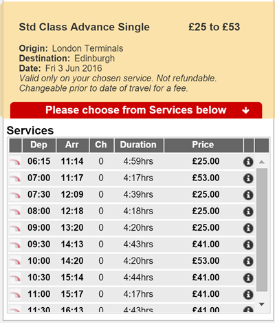The image size is (275, 323).
Task: Open info icon for 09:30 service
Action: pos(248,244)
